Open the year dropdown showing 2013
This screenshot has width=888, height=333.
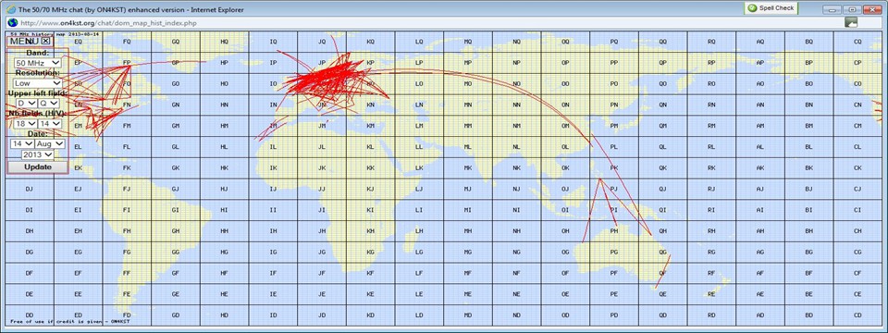tap(37, 154)
